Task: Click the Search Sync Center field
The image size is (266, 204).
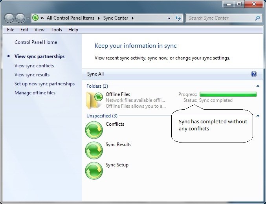Action: [x=220, y=18]
